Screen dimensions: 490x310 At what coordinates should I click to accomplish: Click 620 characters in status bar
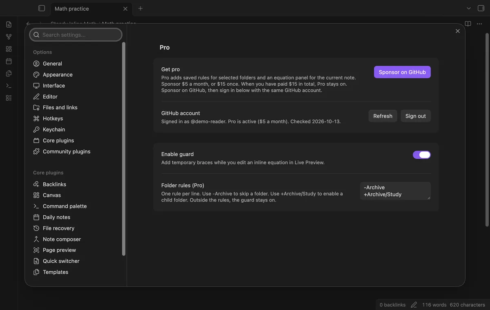tap(468, 305)
